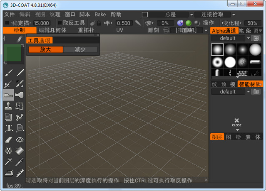Select the iron smoothing tool icon

[x=8, y=173]
